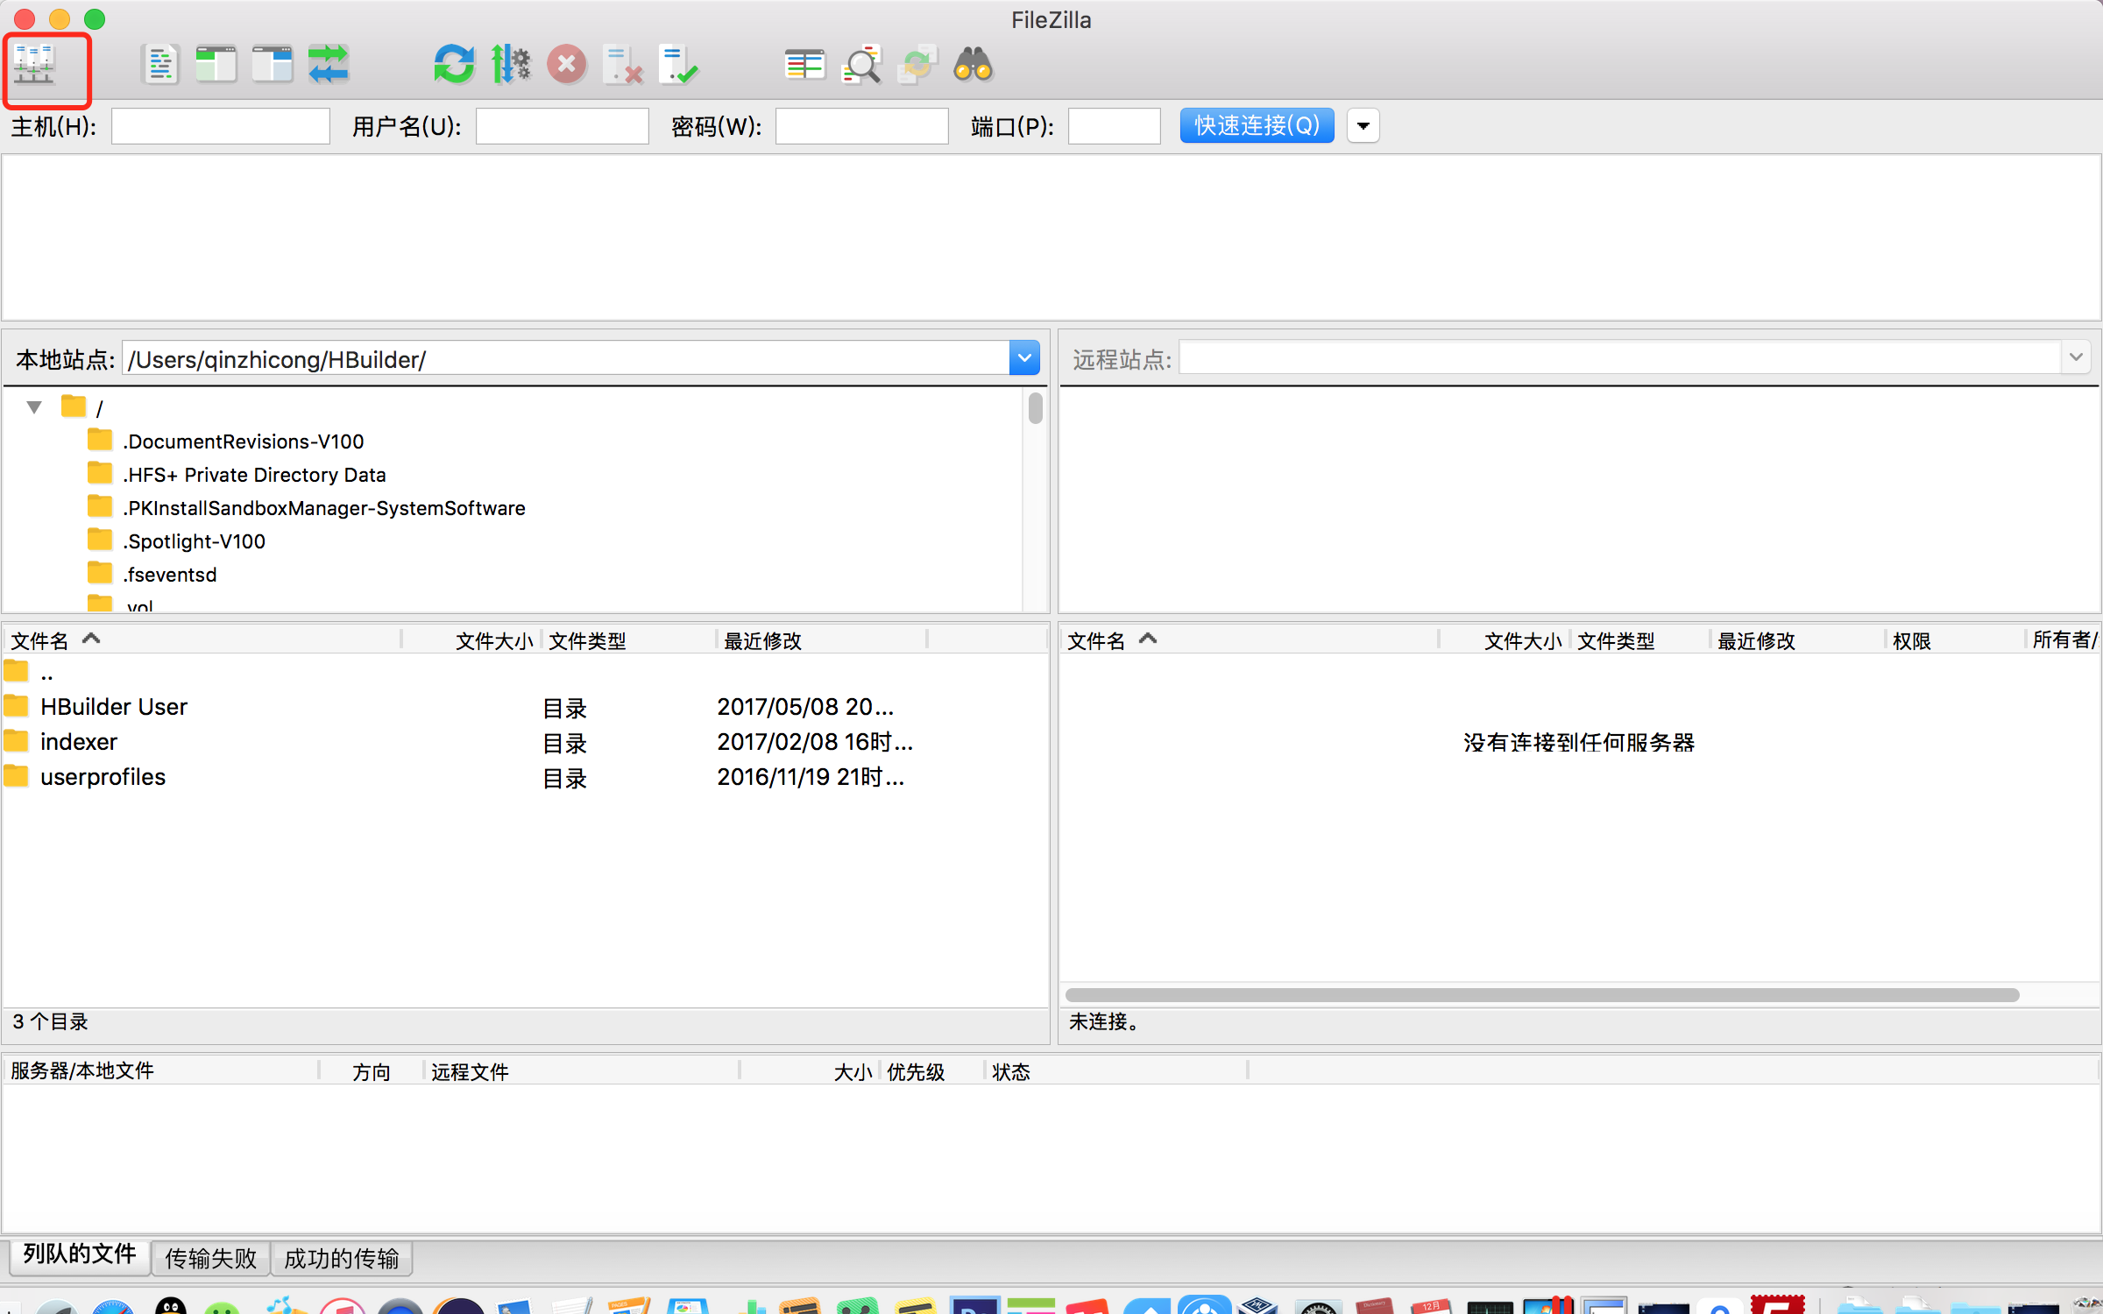Switch to the 列队的文件 tab
The width and height of the screenshot is (2103, 1314).
(80, 1254)
